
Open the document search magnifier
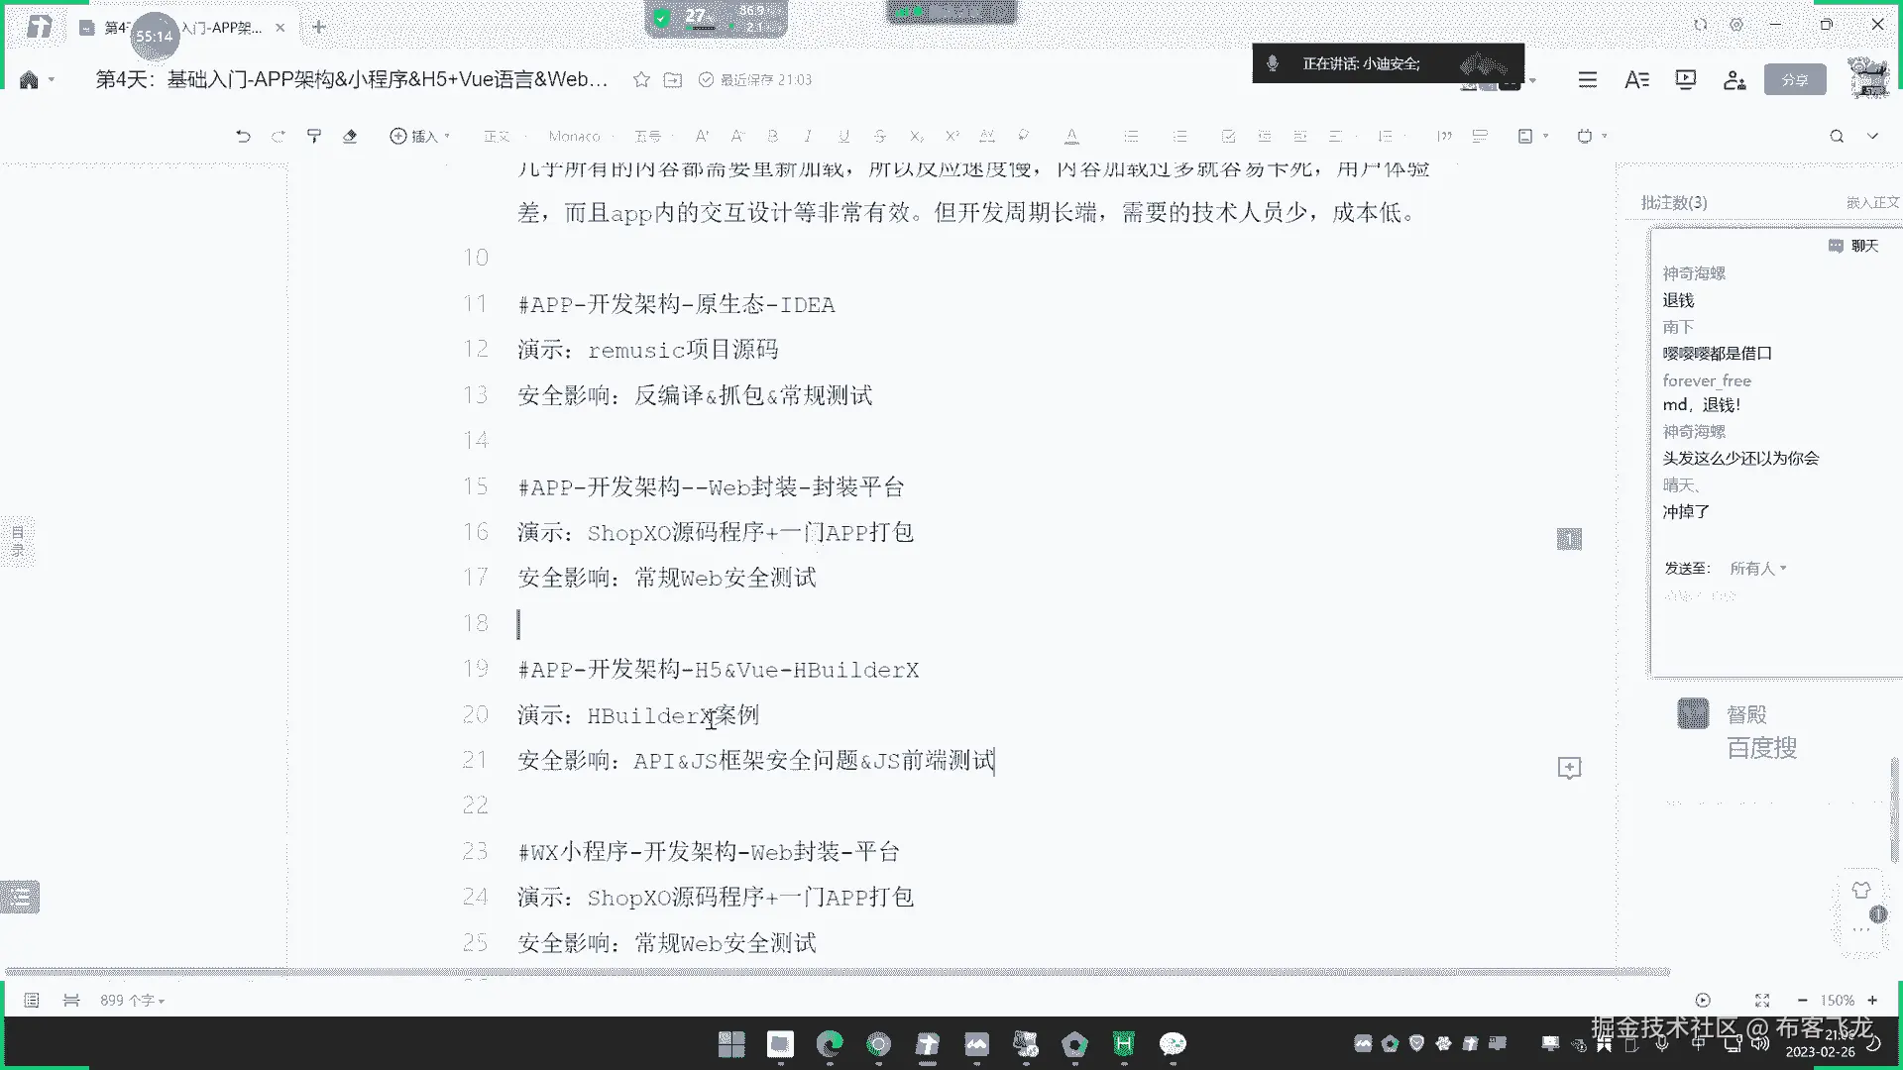tap(1837, 137)
